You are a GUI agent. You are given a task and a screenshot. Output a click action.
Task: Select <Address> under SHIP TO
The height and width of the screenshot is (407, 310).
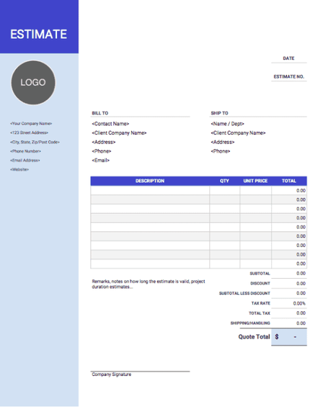pyautogui.click(x=223, y=142)
